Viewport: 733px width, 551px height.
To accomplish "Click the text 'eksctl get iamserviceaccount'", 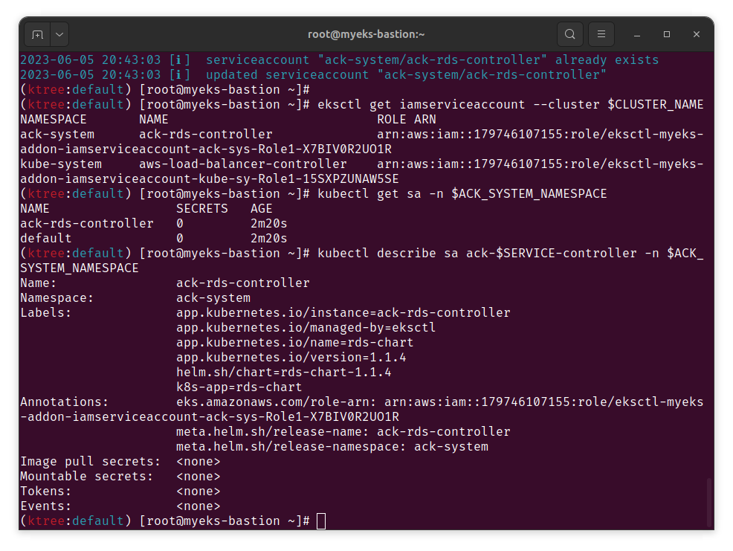I will pos(422,104).
